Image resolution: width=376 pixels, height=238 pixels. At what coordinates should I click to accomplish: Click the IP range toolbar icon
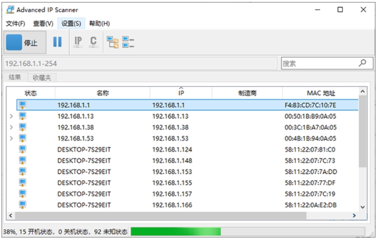[x=78, y=42]
